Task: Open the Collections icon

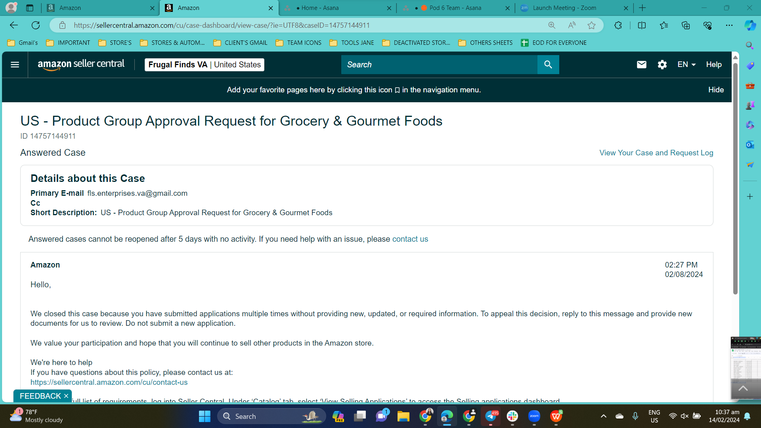Action: click(x=686, y=25)
